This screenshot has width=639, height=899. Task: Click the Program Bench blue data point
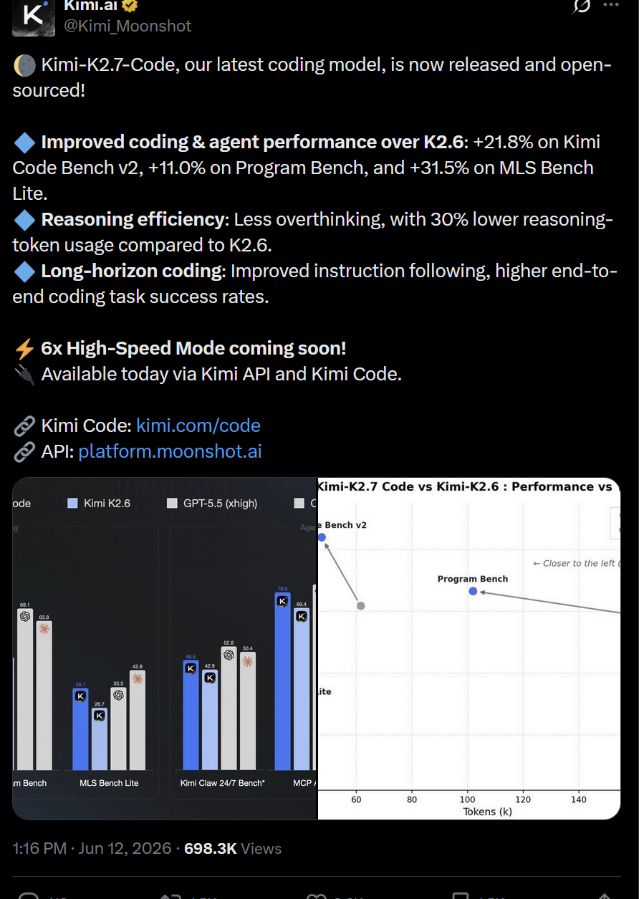tap(473, 591)
